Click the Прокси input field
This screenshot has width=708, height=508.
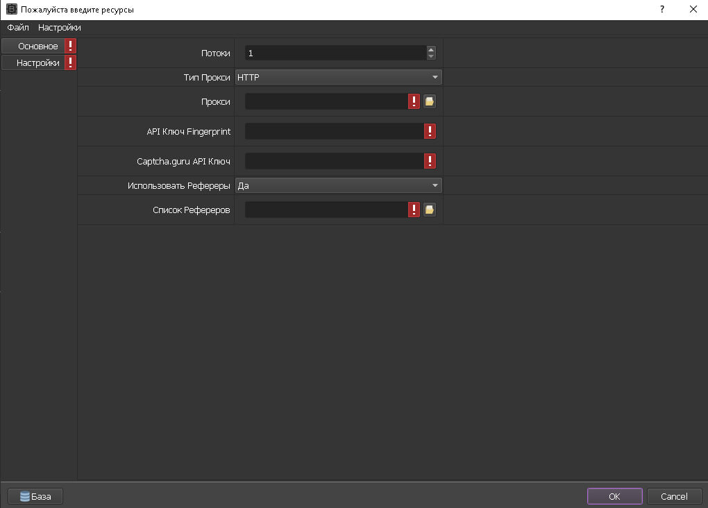pyautogui.click(x=326, y=101)
